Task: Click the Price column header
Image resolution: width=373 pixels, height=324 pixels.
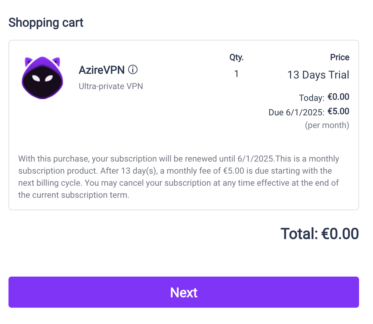Action: tap(340, 57)
